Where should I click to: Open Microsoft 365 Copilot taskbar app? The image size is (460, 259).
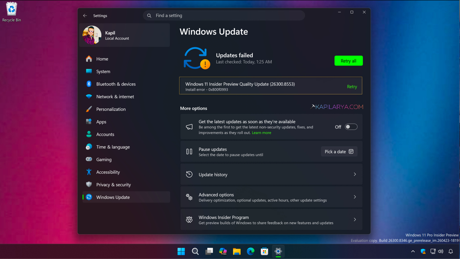click(223, 252)
